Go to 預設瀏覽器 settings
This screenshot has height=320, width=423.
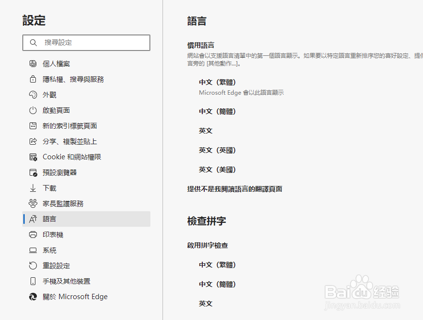pos(86,172)
